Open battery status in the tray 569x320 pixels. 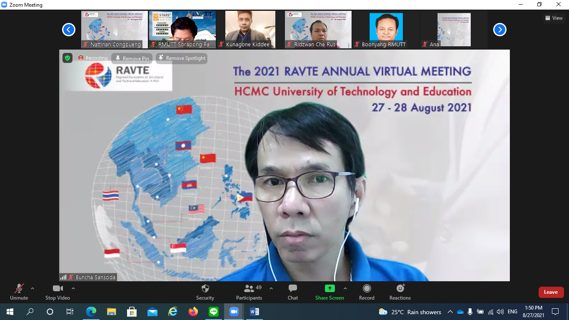click(x=480, y=312)
